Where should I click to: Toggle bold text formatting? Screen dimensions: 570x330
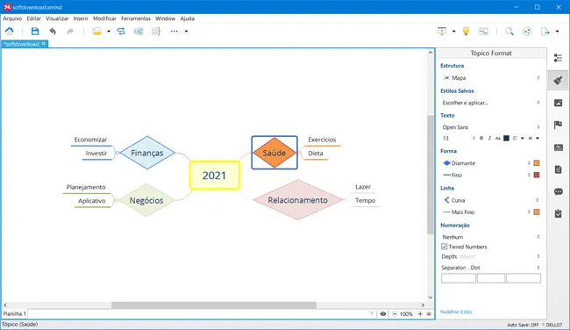tap(481, 139)
